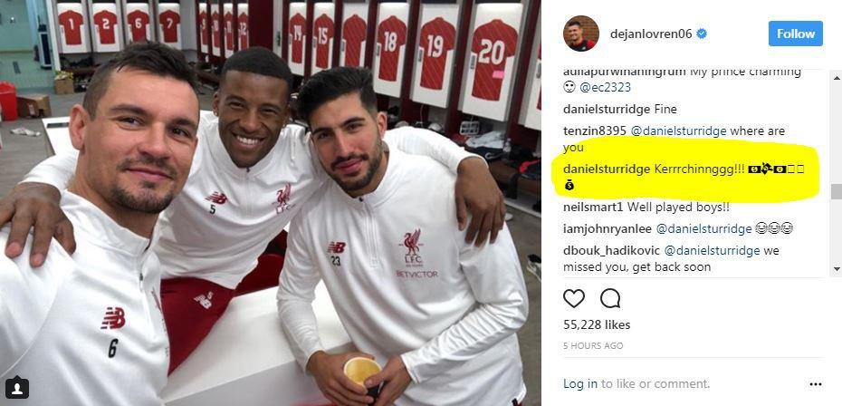Click the verified badge next to dejanlovren06
The image size is (842, 406).
[x=702, y=34]
